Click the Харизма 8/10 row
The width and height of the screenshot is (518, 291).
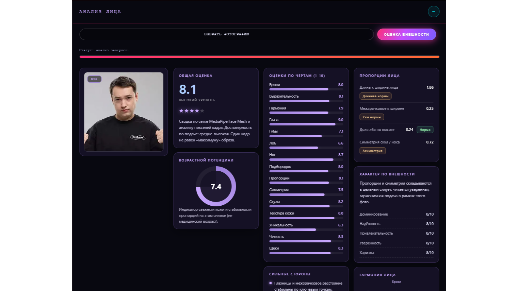pyautogui.click(x=396, y=253)
